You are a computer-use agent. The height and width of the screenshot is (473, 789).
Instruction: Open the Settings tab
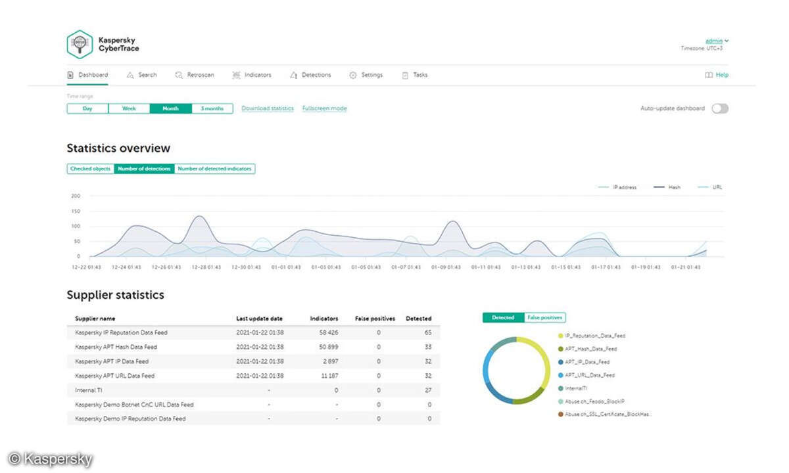click(x=366, y=75)
